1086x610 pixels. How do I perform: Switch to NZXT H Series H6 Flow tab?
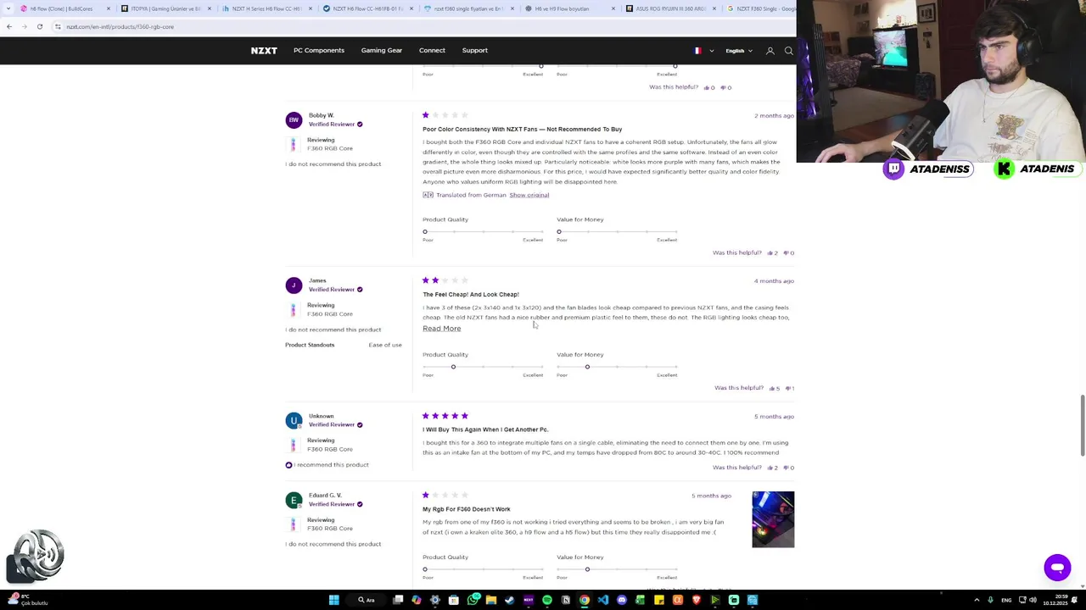click(266, 8)
